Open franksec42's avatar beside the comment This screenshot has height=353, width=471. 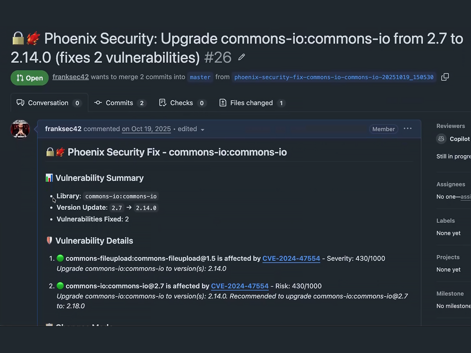20,129
